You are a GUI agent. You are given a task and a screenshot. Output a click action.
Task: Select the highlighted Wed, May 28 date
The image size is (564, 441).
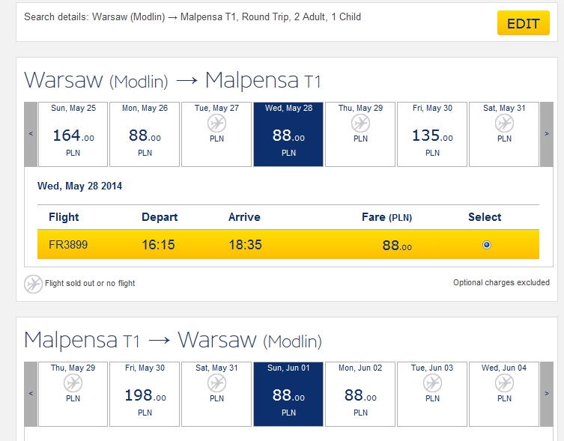pos(288,134)
